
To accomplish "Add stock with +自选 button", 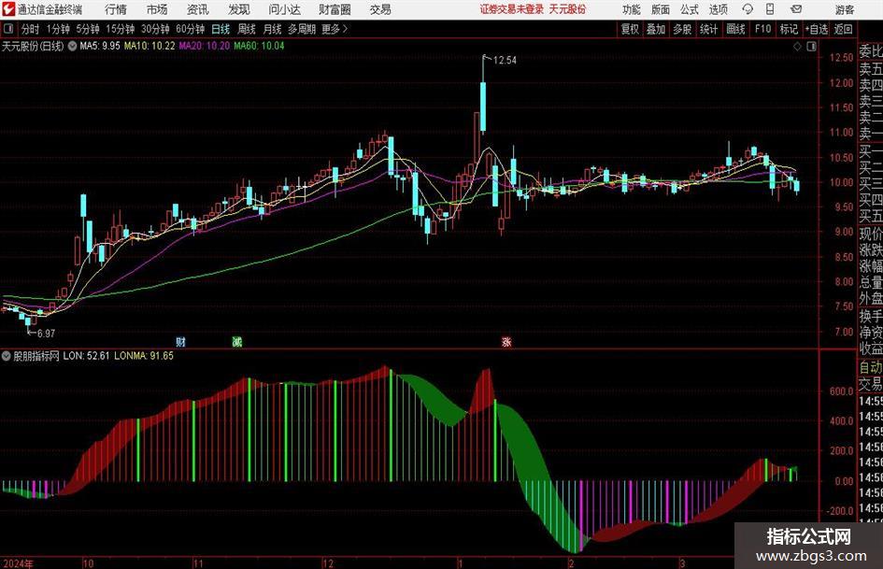I will [x=817, y=29].
